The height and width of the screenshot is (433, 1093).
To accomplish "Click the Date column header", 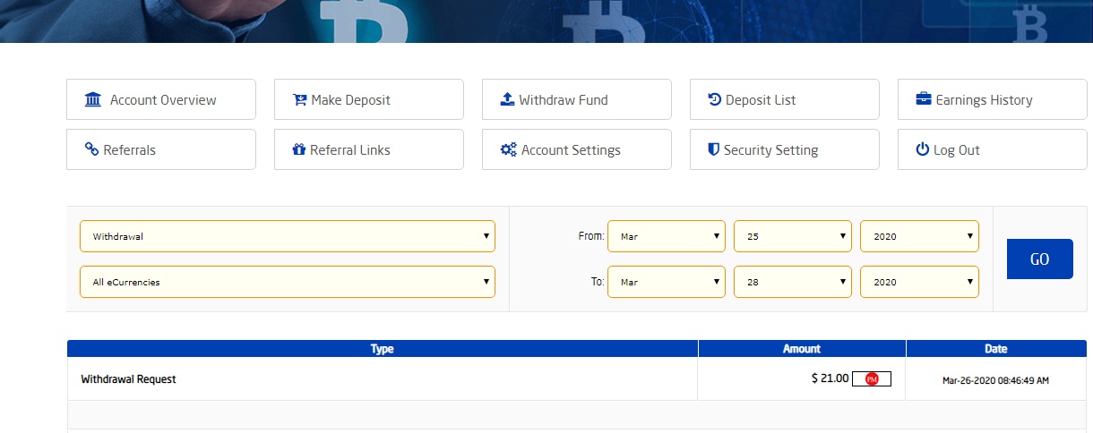I will pyautogui.click(x=996, y=349).
